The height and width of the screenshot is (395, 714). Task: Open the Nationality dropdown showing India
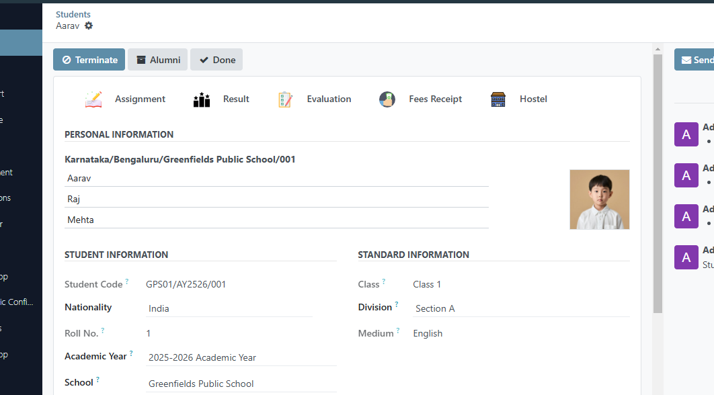(229, 308)
